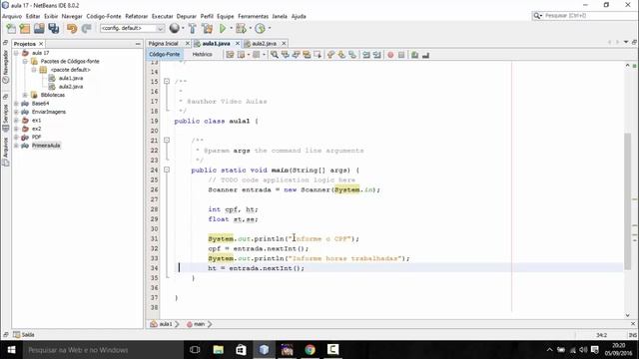Screen dimensions: 639x359
Task: Open the config default combo box
Action: coord(132,28)
